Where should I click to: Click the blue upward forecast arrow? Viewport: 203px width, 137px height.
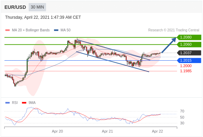(169, 45)
